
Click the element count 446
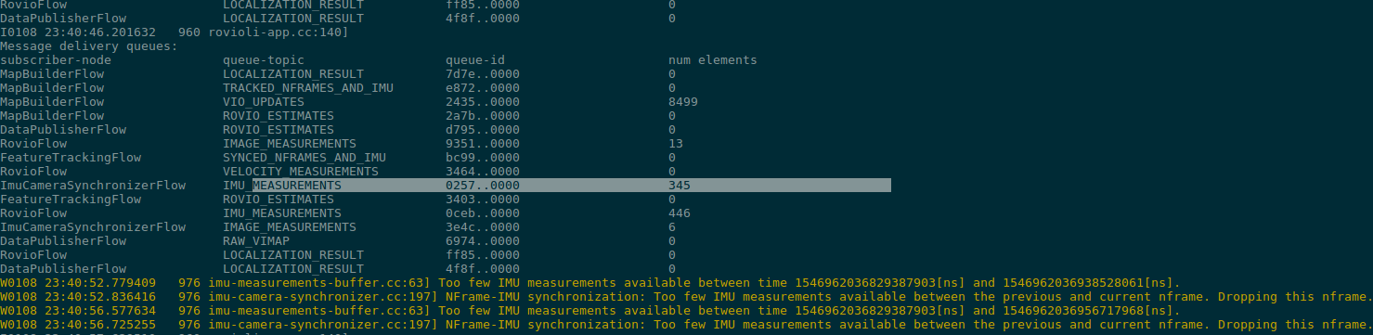(680, 213)
